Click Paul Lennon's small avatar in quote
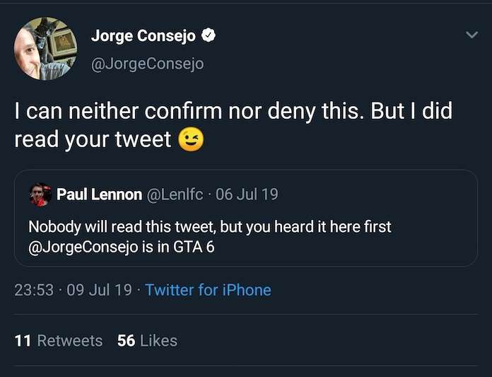The height and width of the screenshot is (377, 492). click(40, 195)
